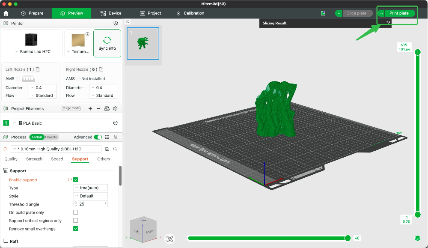Click the move-view gear below the orientation cube
Viewport: 428px width, 248px height.
coord(170,239)
